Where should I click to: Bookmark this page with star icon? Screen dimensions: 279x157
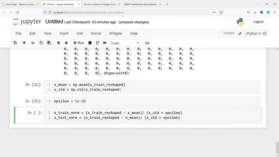tap(221, 12)
